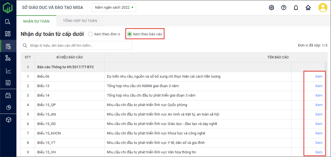
Task: Open the organization hierarchy sidebar icon
Action: (8, 58)
